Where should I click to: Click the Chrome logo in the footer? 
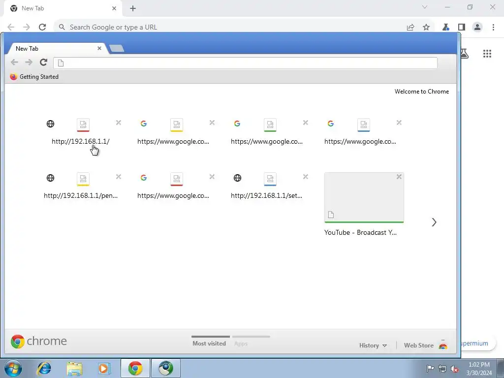(38, 341)
